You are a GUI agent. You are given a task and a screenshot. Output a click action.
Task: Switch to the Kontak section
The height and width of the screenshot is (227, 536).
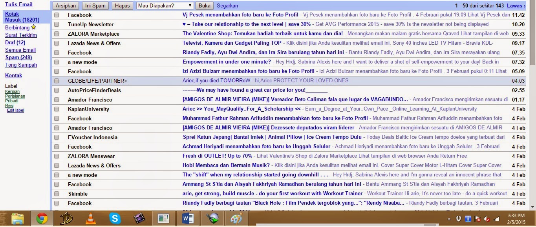pyautogui.click(x=13, y=75)
